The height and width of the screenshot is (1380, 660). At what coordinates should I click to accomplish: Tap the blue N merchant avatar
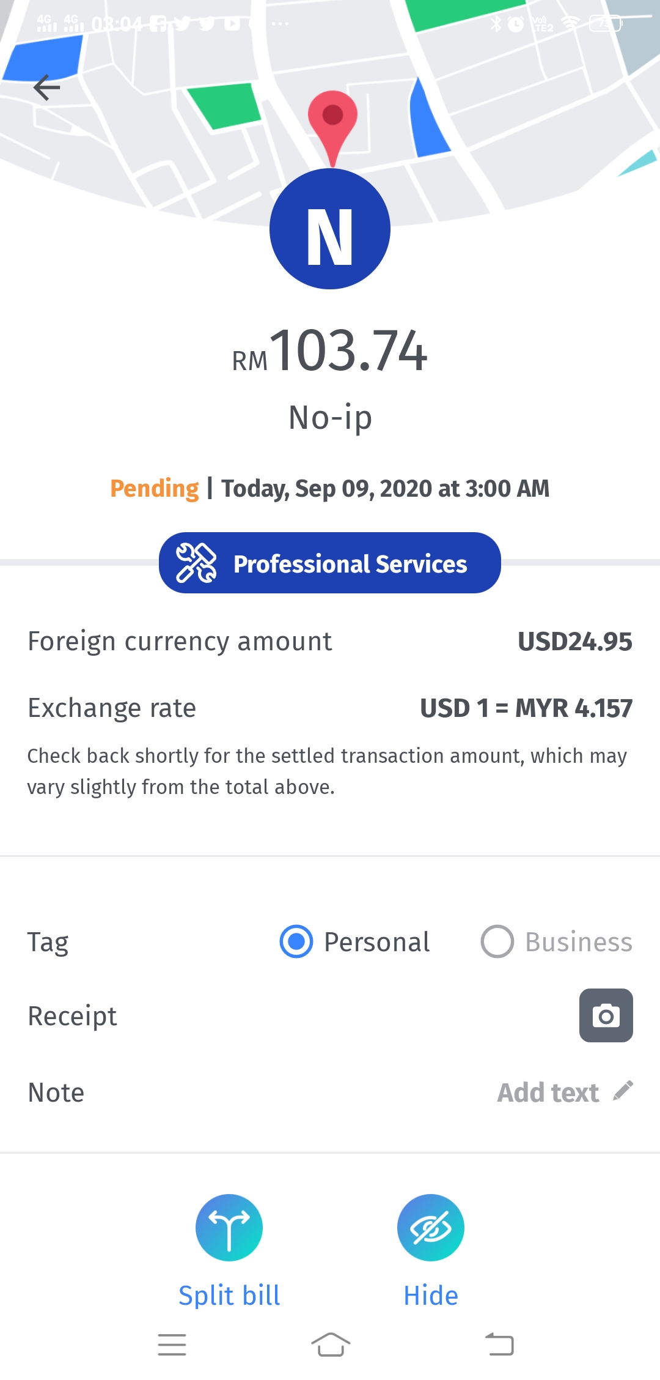pyautogui.click(x=330, y=229)
